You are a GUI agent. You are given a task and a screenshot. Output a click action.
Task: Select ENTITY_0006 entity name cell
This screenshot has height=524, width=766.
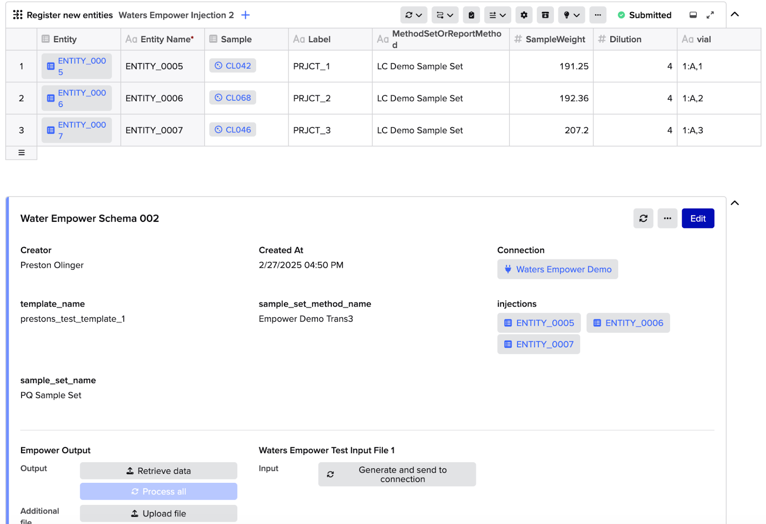163,98
